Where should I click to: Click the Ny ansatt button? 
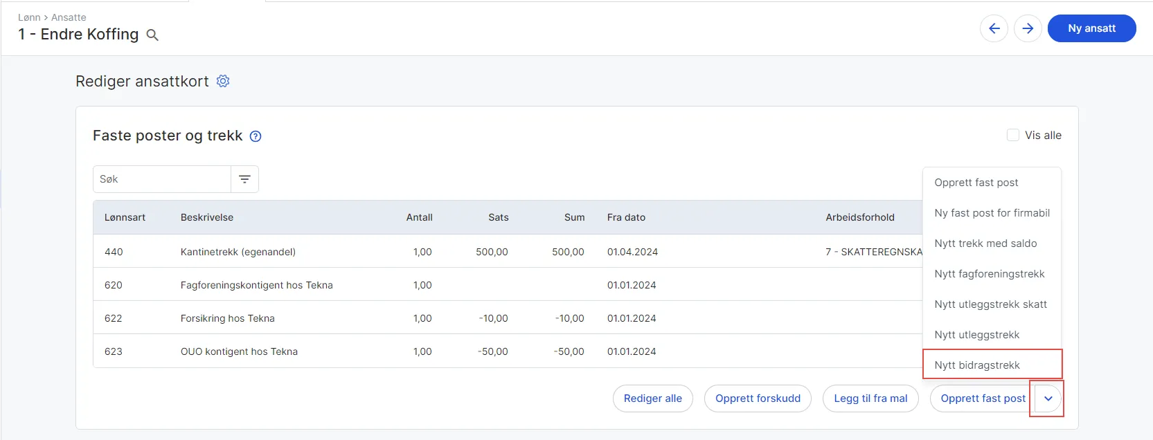(1091, 28)
